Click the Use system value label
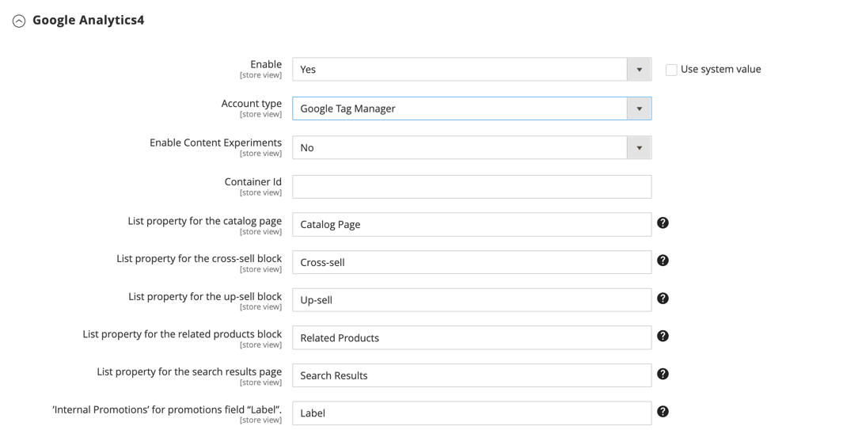The image size is (843, 430). pos(720,70)
